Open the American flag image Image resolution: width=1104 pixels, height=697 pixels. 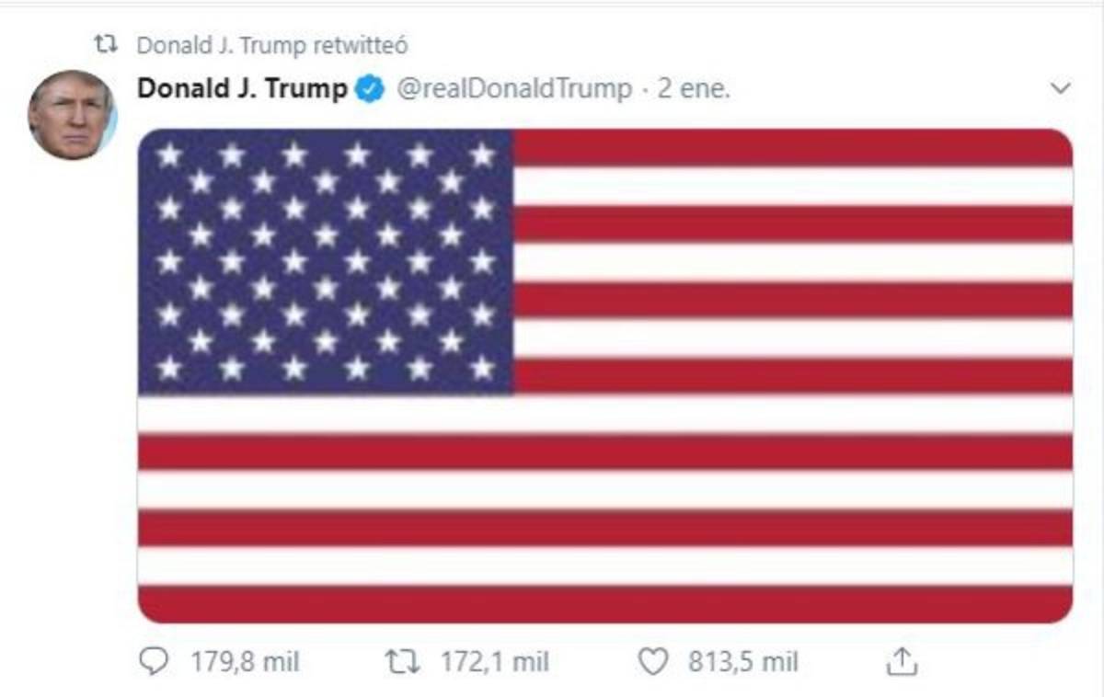[604, 375]
